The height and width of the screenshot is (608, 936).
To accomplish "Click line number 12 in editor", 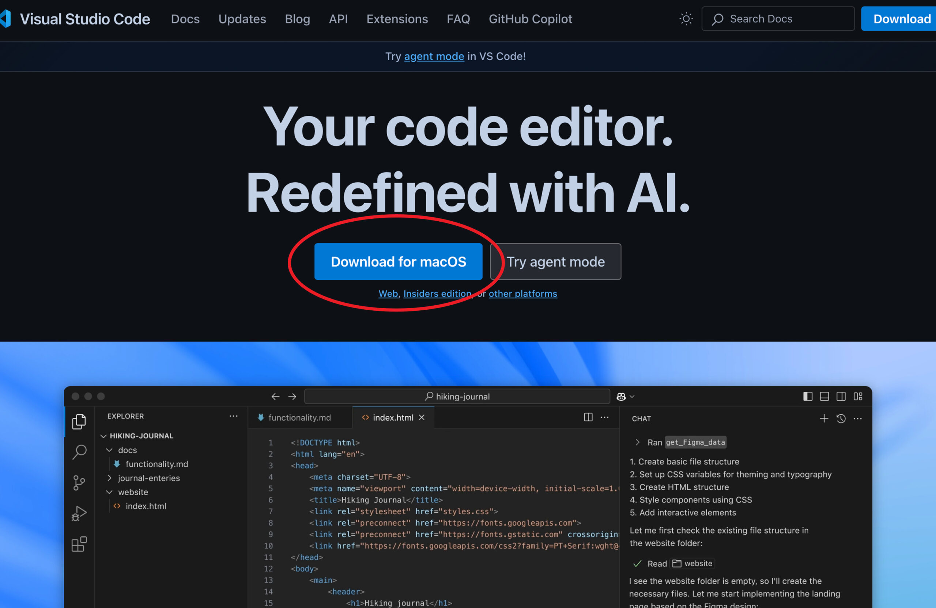I will pyautogui.click(x=268, y=569).
